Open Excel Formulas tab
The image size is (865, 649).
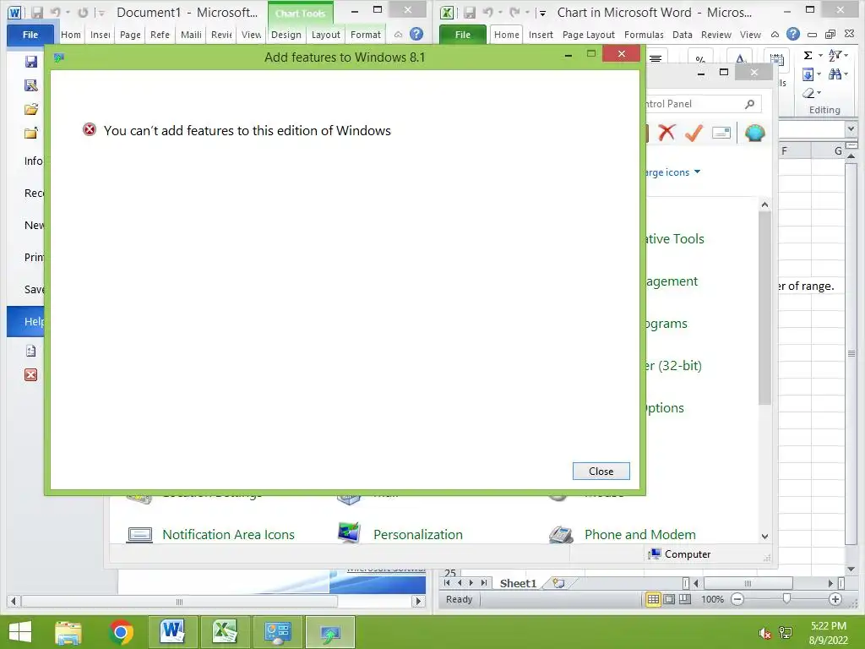click(644, 34)
